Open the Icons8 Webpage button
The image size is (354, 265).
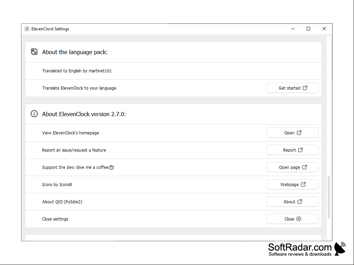click(x=293, y=185)
